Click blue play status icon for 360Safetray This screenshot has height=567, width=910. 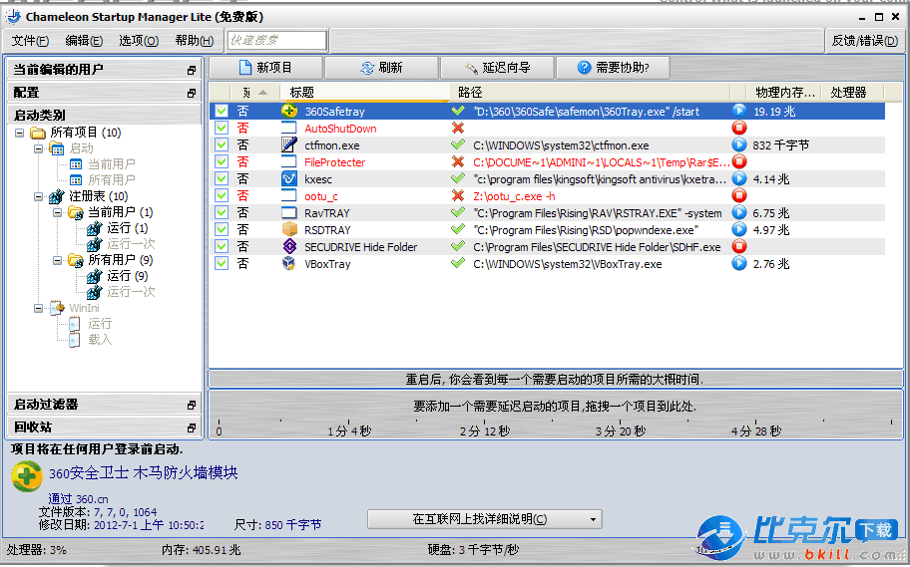[x=738, y=111]
